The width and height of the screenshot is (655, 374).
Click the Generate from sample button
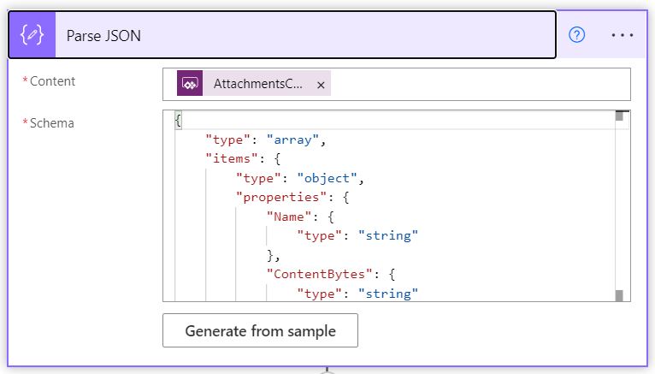(260, 330)
